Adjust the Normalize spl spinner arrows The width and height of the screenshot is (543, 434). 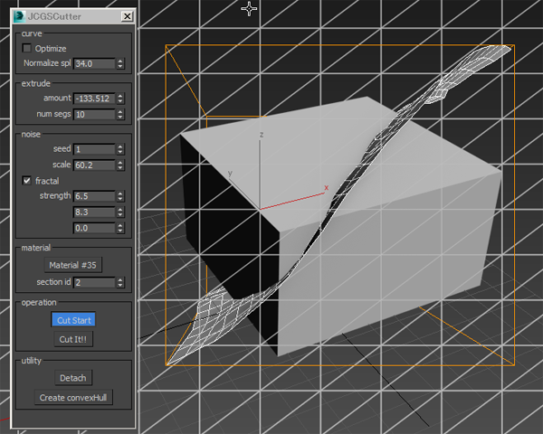pos(120,63)
